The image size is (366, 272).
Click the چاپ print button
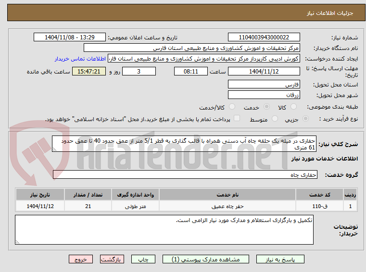tap(143, 259)
